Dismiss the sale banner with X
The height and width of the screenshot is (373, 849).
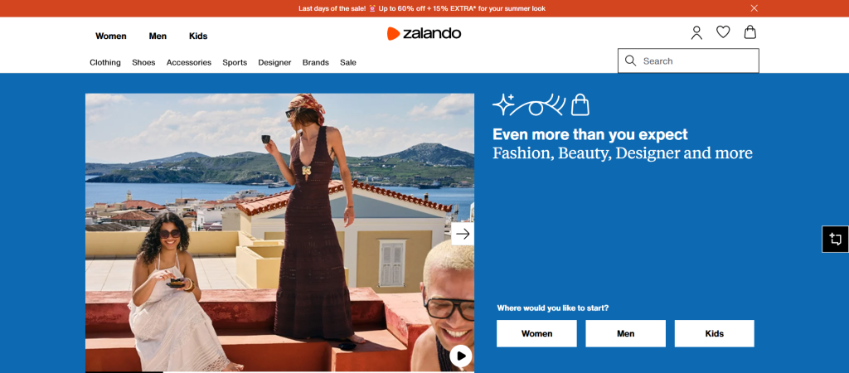tap(754, 8)
